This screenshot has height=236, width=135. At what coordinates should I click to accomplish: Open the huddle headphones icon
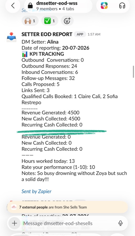coord(122,6)
